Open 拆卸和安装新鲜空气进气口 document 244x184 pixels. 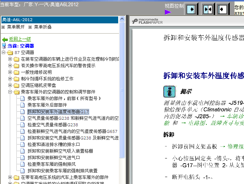pos(54,157)
